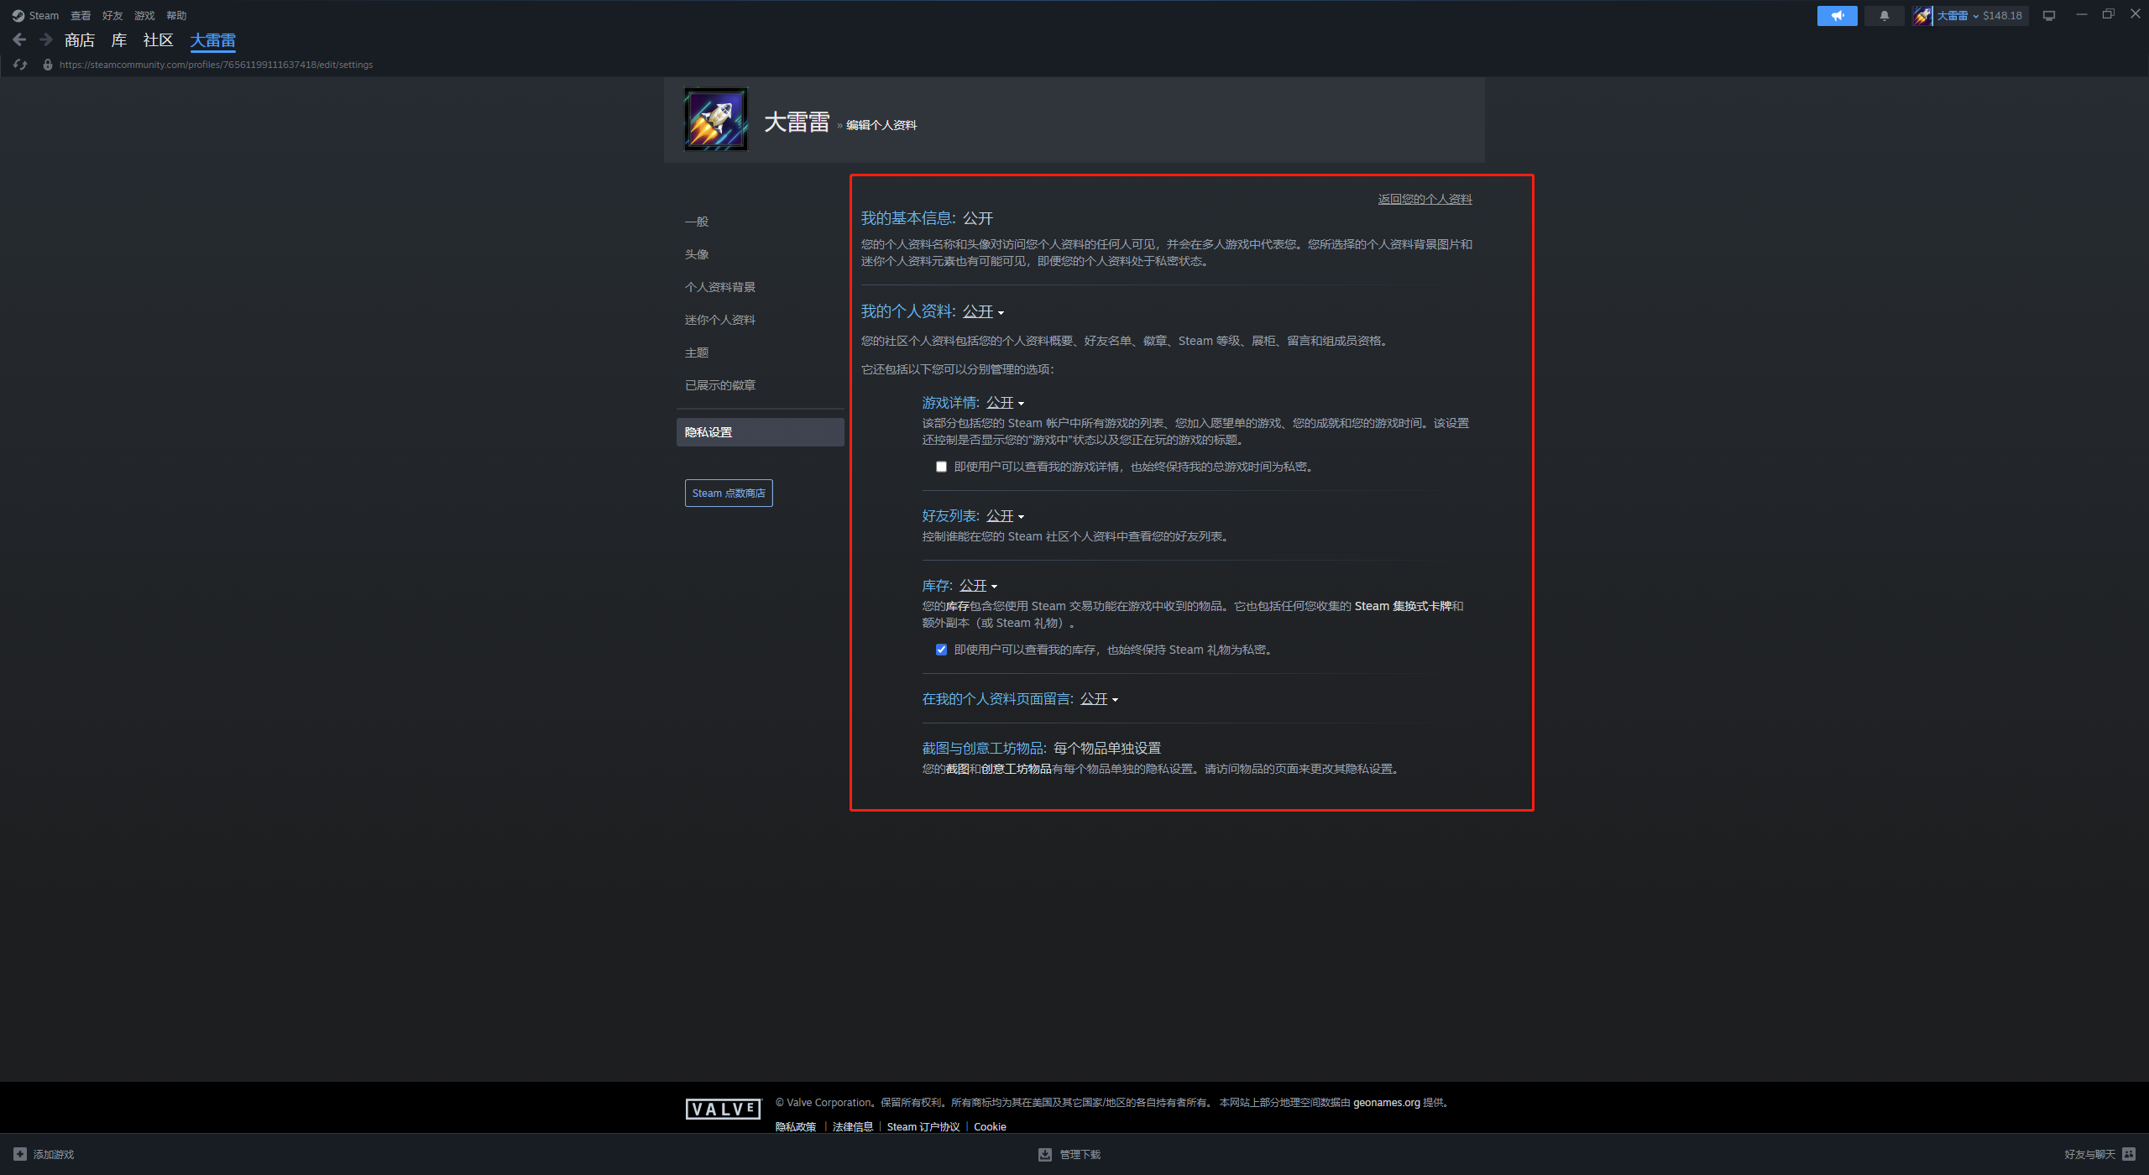Click the bold 库存 link in description
This screenshot has height=1175, width=2149.
tap(958, 606)
